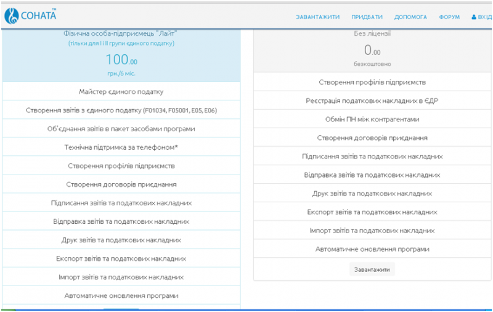The width and height of the screenshot is (493, 312).
Task: Click free plan's "Друк звітів" row
Action: tap(372, 193)
